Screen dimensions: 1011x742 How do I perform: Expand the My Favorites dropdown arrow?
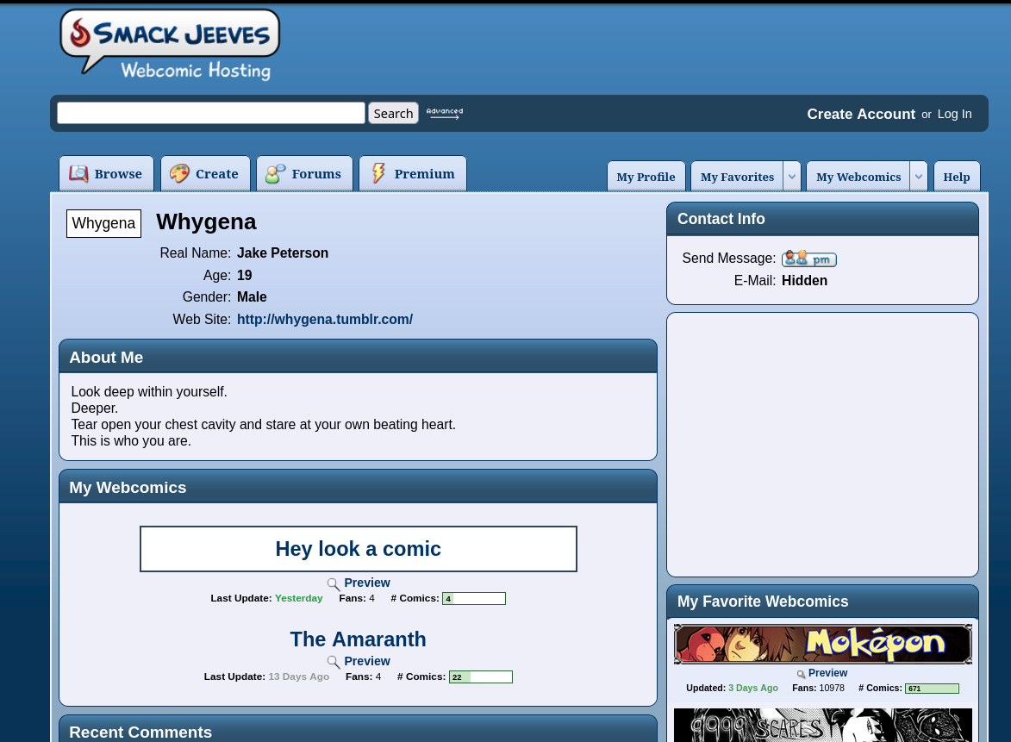[792, 177]
